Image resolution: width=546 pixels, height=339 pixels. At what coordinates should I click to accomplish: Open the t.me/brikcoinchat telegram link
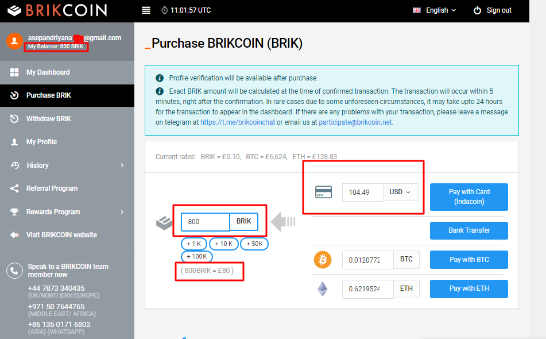pos(238,122)
